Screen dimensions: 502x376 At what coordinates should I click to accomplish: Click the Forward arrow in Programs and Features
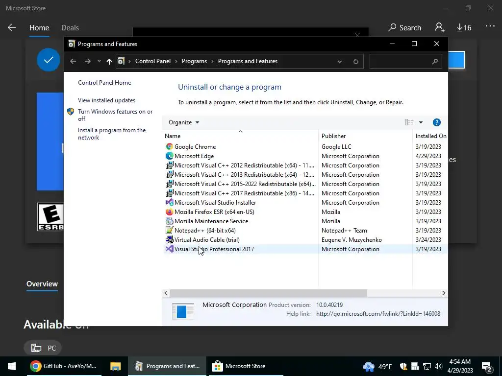coord(87,61)
